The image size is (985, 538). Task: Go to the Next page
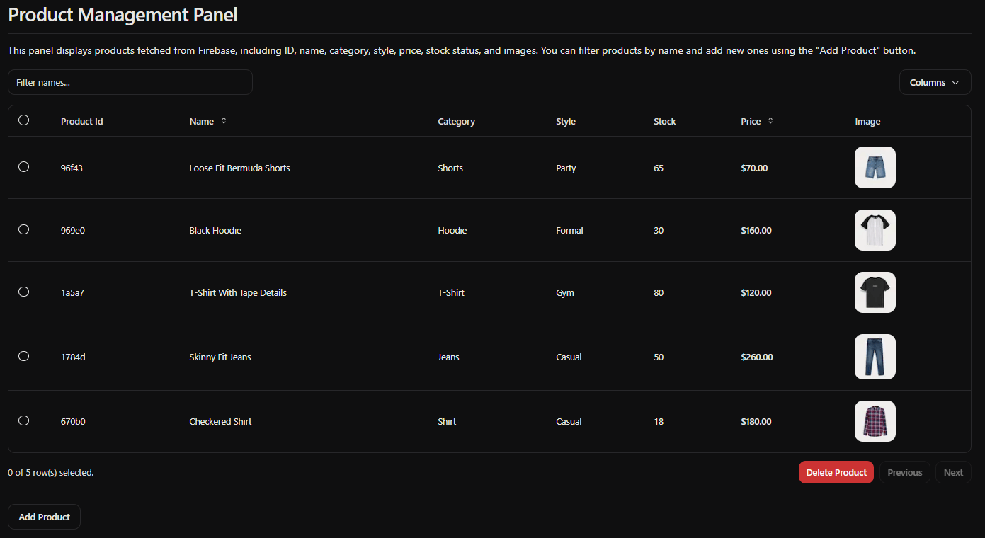click(x=953, y=472)
